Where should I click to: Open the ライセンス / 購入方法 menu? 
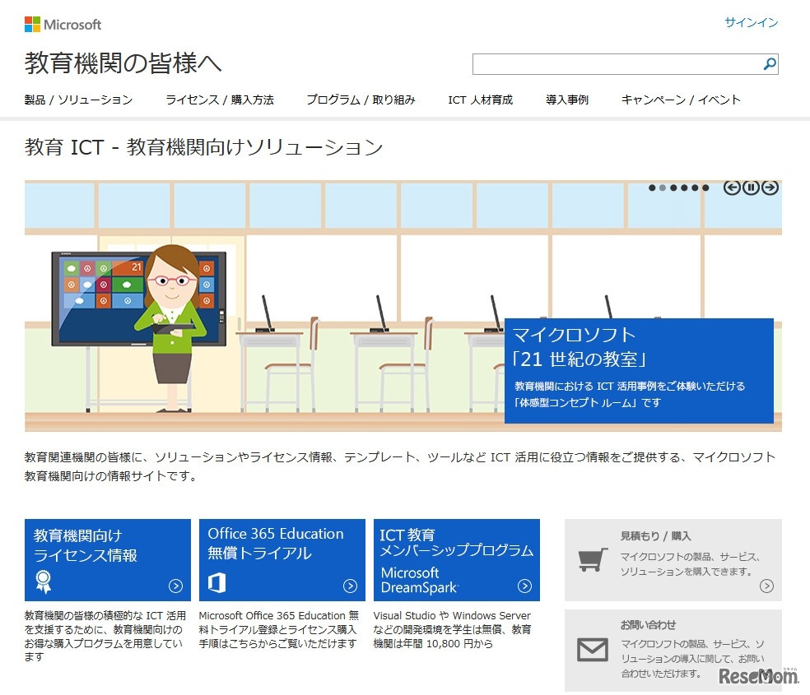pyautogui.click(x=219, y=100)
